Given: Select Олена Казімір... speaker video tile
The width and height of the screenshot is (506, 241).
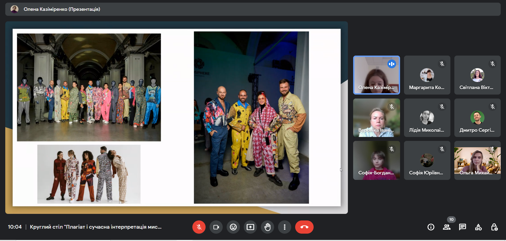Looking at the screenshot, I should coord(376,75).
